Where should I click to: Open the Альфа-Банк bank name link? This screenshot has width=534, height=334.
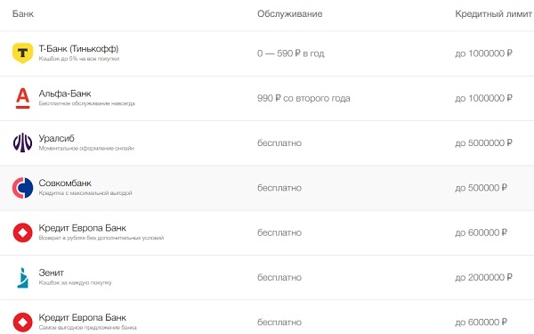65,94
